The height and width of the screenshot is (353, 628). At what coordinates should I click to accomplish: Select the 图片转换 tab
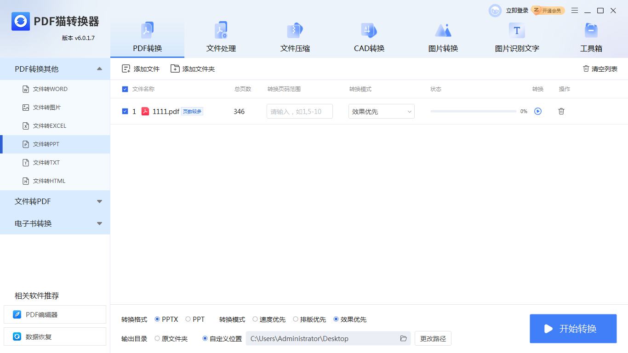click(x=443, y=39)
